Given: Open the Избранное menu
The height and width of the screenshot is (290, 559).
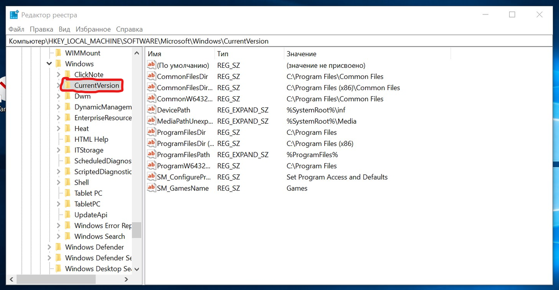Looking at the screenshot, I should click(93, 29).
